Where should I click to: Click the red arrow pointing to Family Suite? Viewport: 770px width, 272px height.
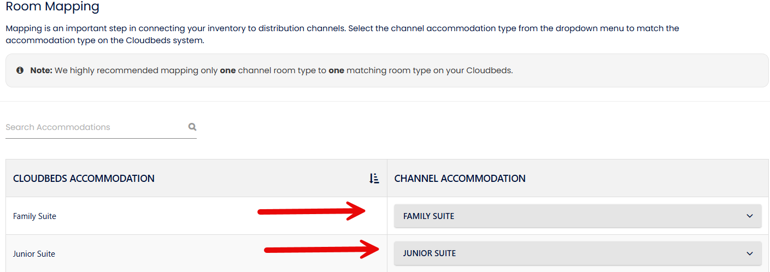coord(311,211)
